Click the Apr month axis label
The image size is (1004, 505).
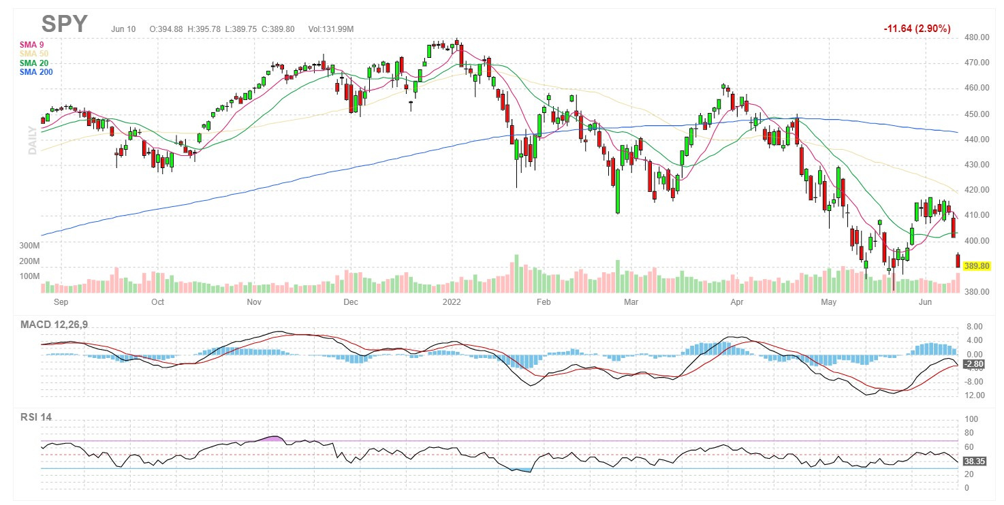736,301
